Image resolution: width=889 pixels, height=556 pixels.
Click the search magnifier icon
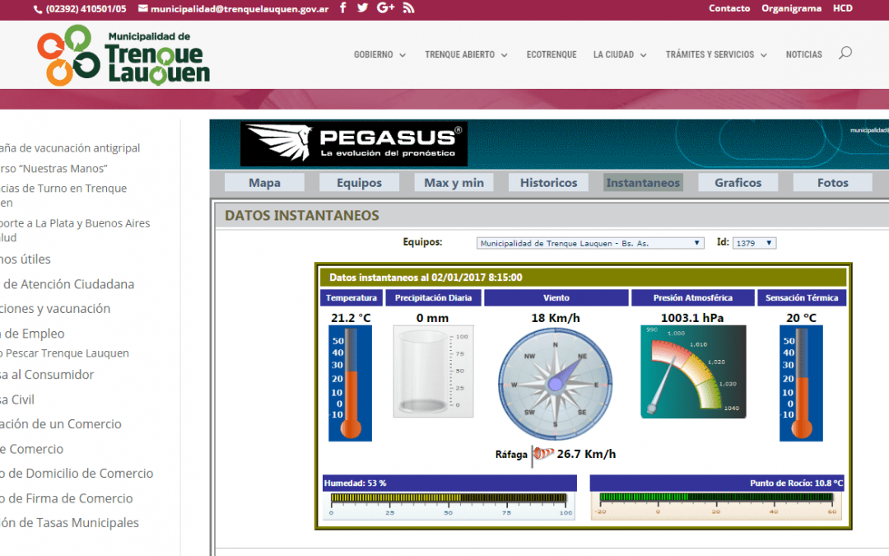pos(845,54)
